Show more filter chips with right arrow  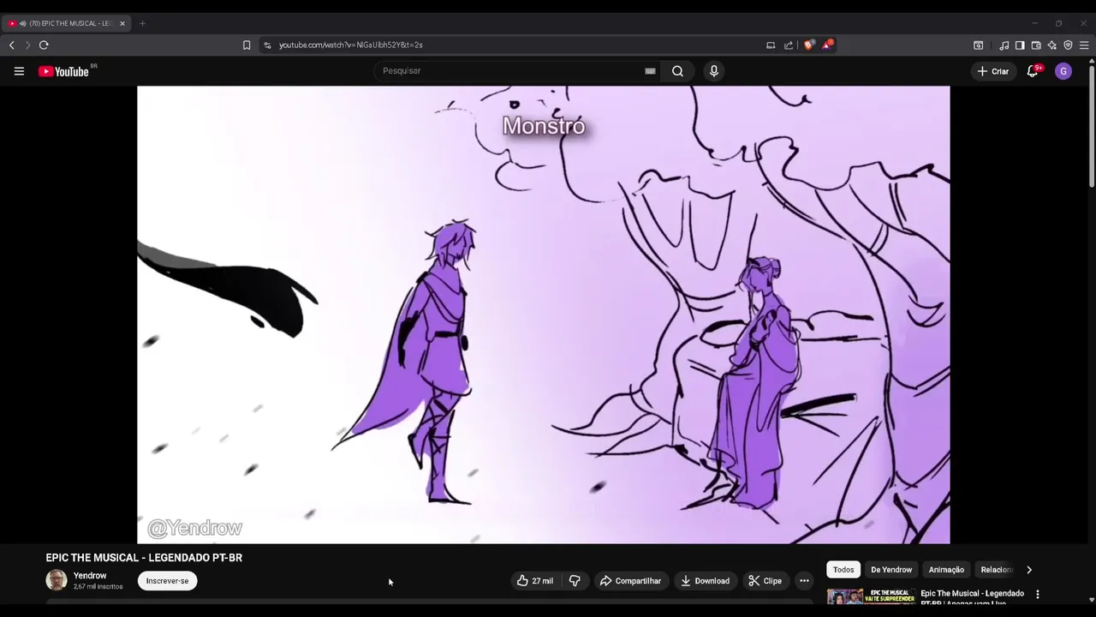point(1029,570)
